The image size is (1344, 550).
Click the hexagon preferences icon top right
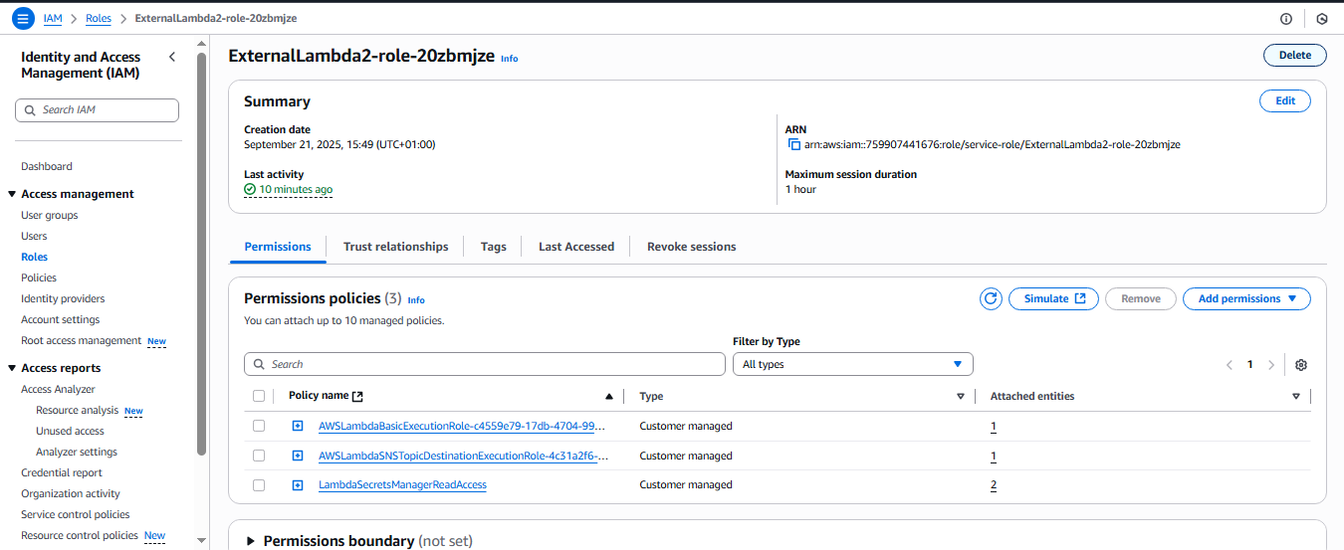[1322, 19]
